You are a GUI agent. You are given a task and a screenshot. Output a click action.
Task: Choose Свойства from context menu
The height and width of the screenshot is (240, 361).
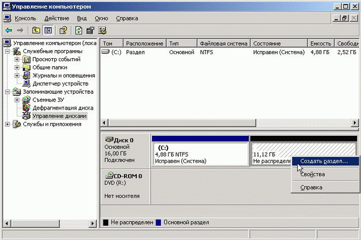325,174
